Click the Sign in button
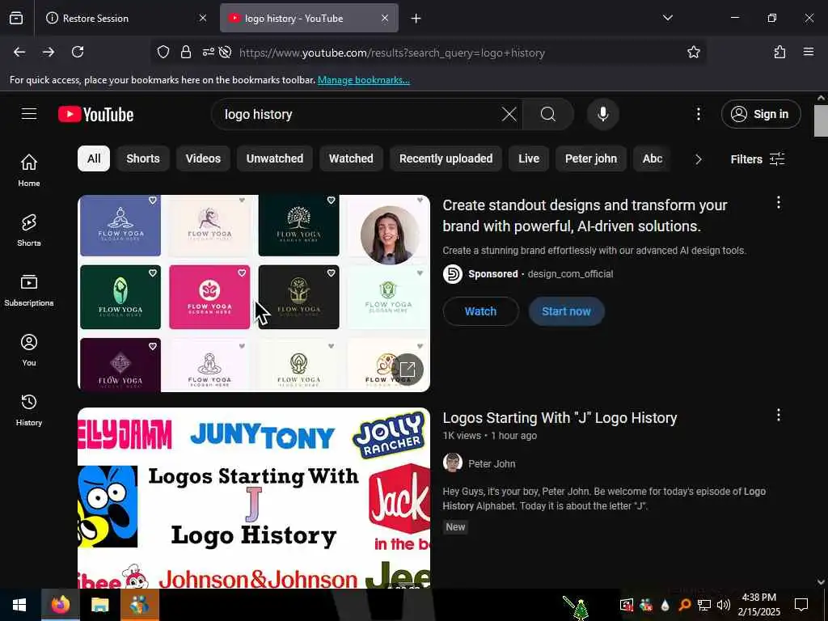 (761, 114)
